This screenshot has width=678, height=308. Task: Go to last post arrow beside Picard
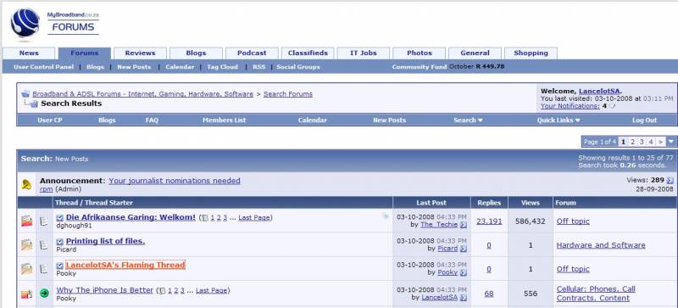tap(464, 249)
